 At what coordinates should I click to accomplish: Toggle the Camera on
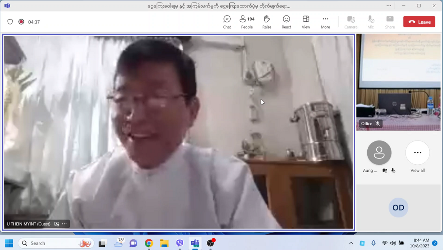pyautogui.click(x=351, y=22)
